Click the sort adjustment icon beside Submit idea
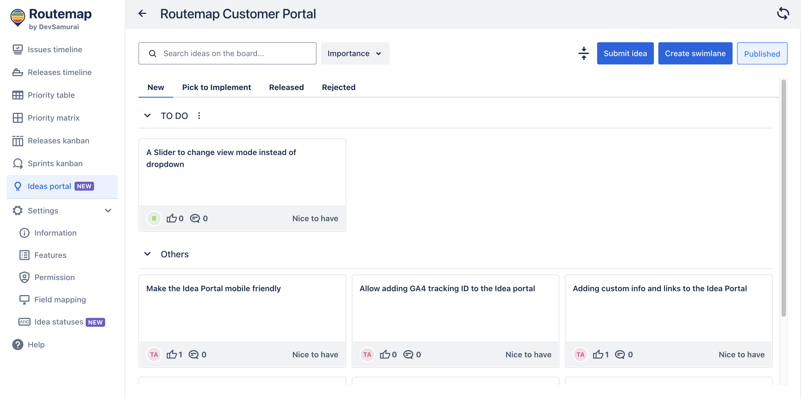The height and width of the screenshot is (399, 801). [x=584, y=53]
